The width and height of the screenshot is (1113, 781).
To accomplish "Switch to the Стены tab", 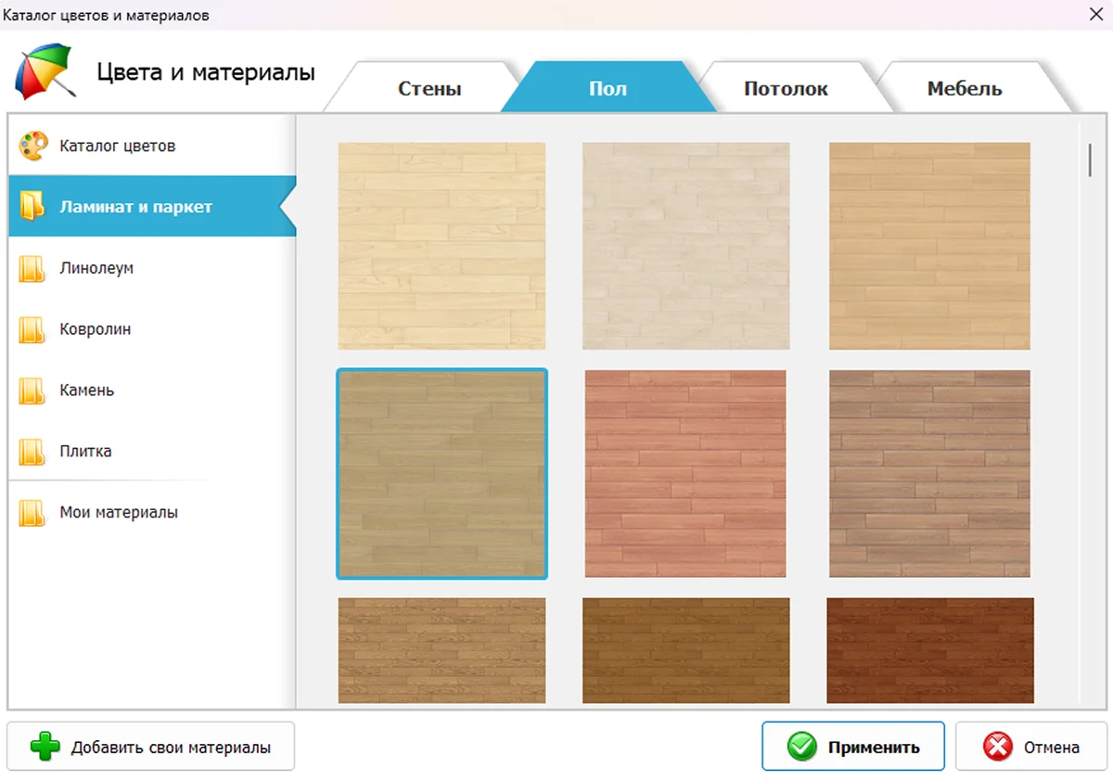I will 429,88.
